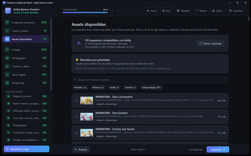Image resolution: width=251 pixels, height=156 pixels.
Task: Click the Base button in top toolbar
Action: pyautogui.click(x=166, y=11)
